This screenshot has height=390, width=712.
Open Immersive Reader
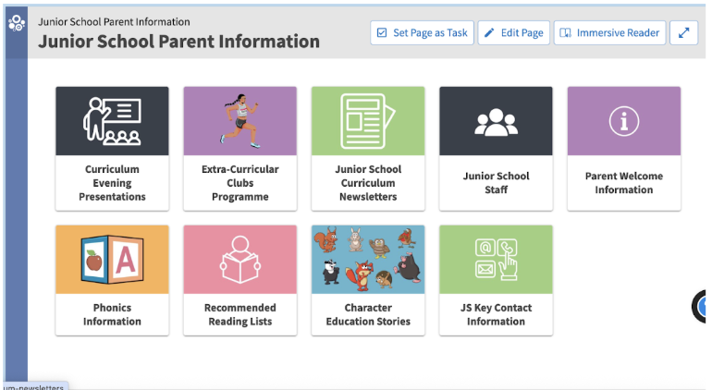point(610,32)
